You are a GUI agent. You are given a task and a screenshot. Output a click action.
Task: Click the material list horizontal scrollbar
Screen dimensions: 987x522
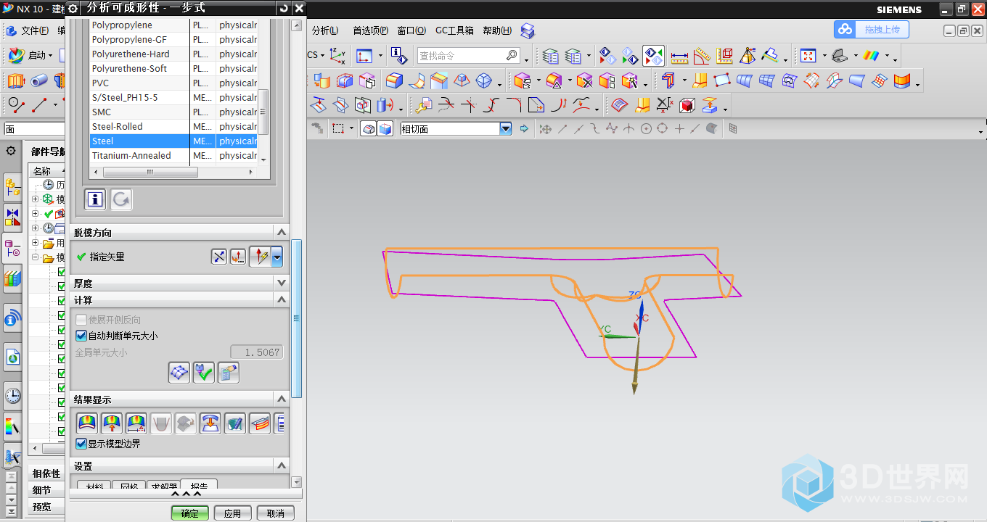coord(150,173)
